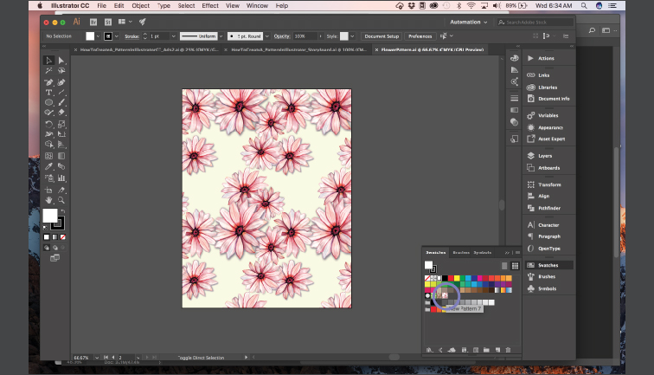654x375 pixels.
Task: Switch to the Symbols panel tab
Action: pos(482,253)
